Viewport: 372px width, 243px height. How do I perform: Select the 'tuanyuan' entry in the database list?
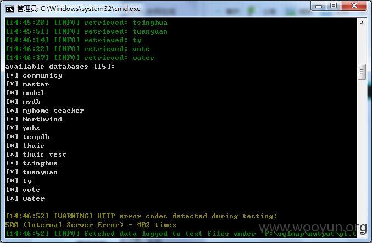coord(32,172)
